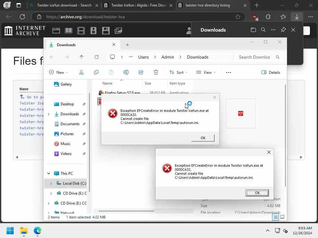Click OK in the upper error dialog
318x238 pixels.
coord(203,138)
